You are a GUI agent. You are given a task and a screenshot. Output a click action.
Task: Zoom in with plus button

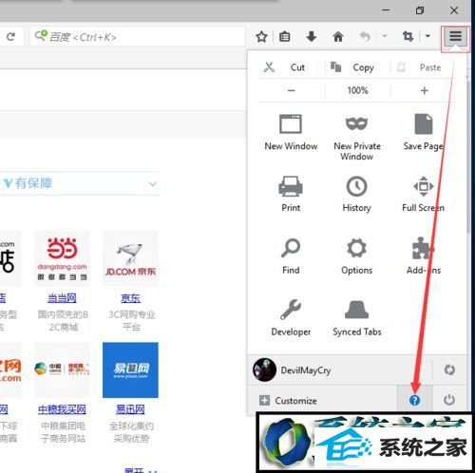(x=424, y=90)
